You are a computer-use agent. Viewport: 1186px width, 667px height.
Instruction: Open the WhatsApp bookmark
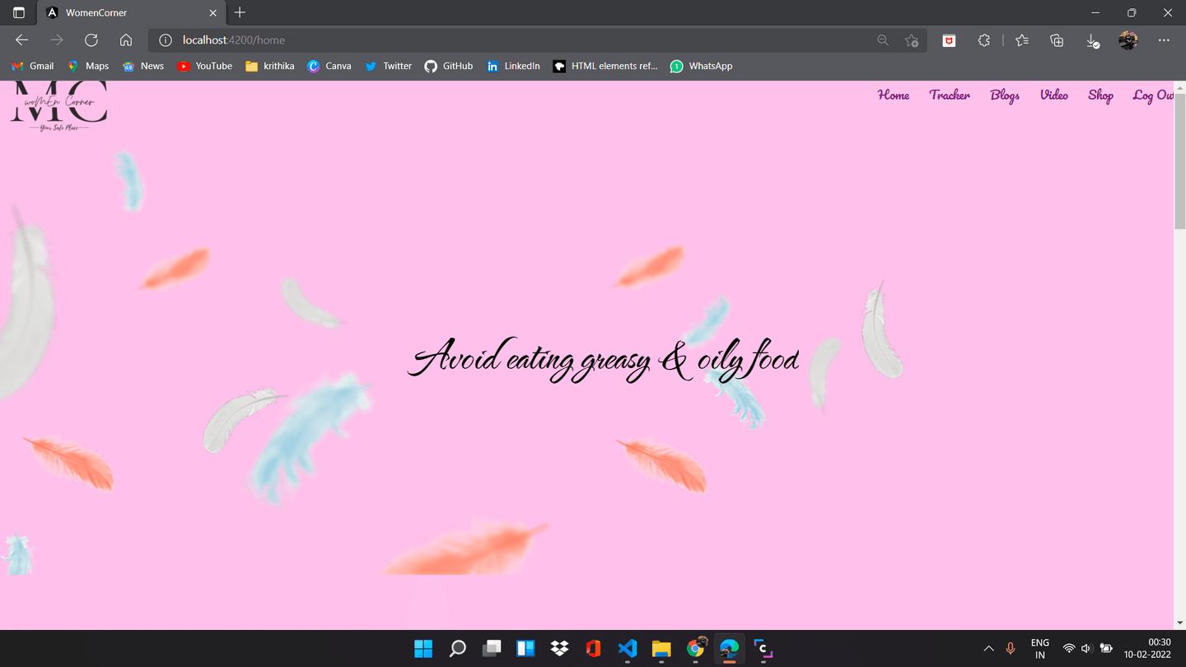tap(702, 66)
